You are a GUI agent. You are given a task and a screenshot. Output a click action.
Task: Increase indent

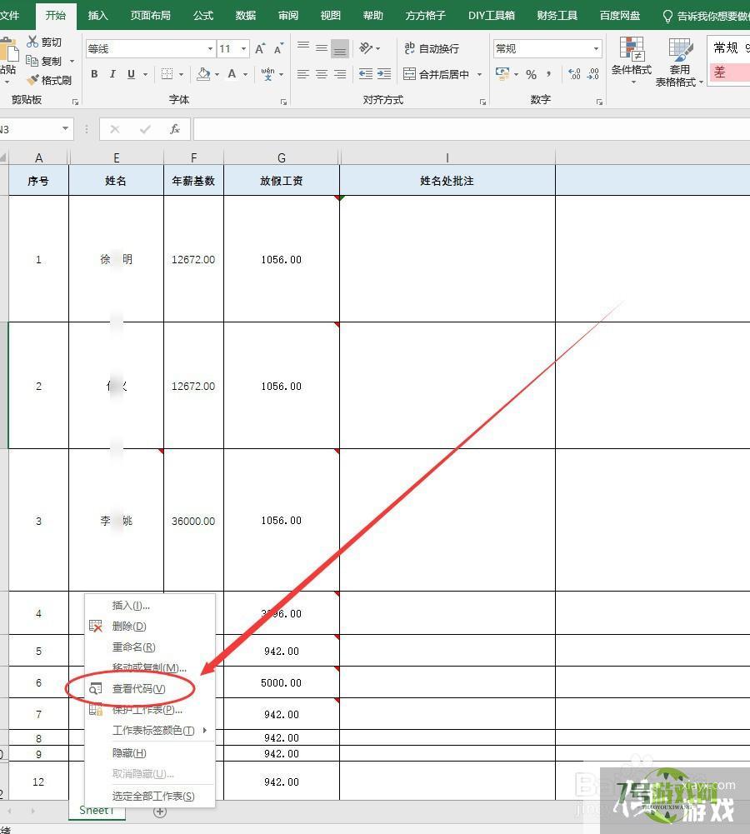coord(384,74)
